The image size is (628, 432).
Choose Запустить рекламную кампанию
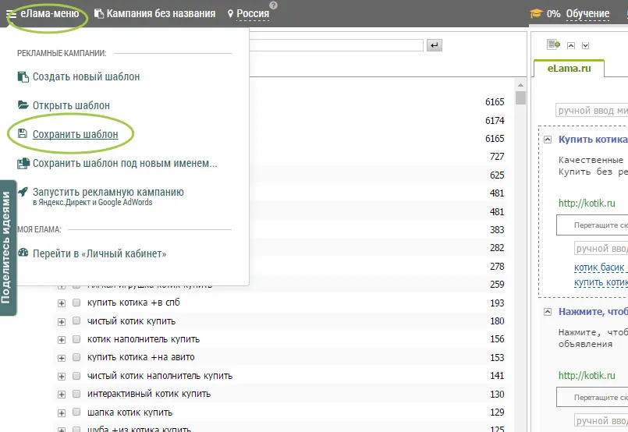pyautogui.click(x=108, y=192)
